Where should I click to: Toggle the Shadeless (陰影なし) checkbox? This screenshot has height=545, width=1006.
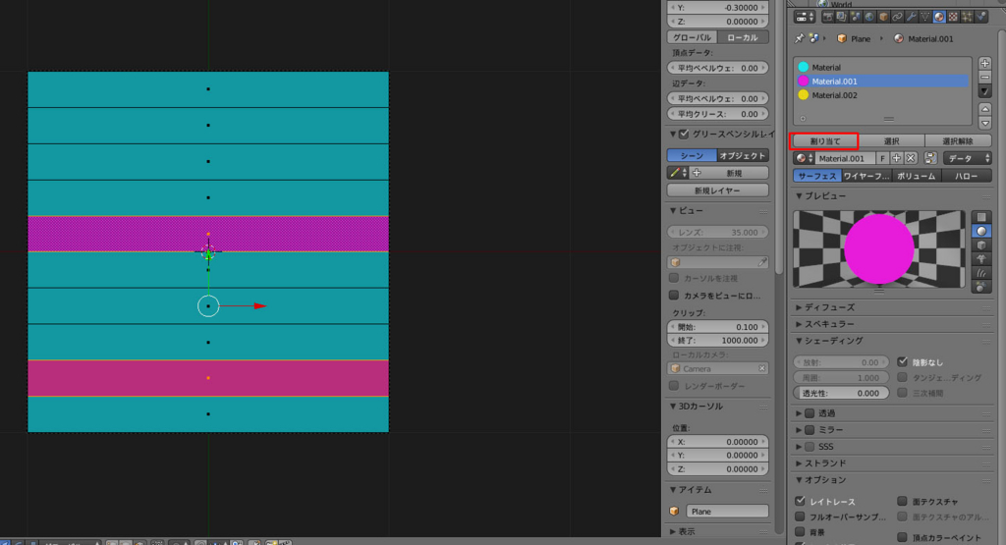click(x=902, y=361)
